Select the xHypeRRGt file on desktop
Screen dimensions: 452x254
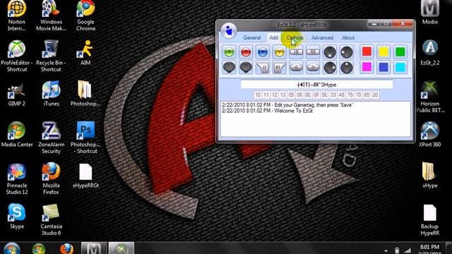pyautogui.click(x=85, y=176)
